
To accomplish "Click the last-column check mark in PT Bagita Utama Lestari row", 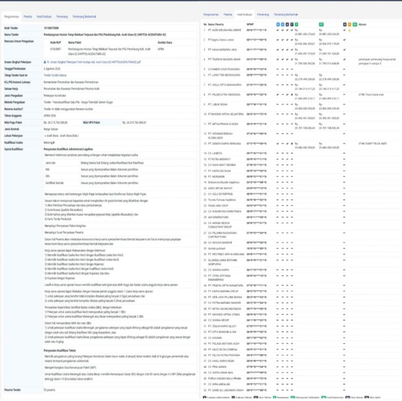I will tap(344, 40).
